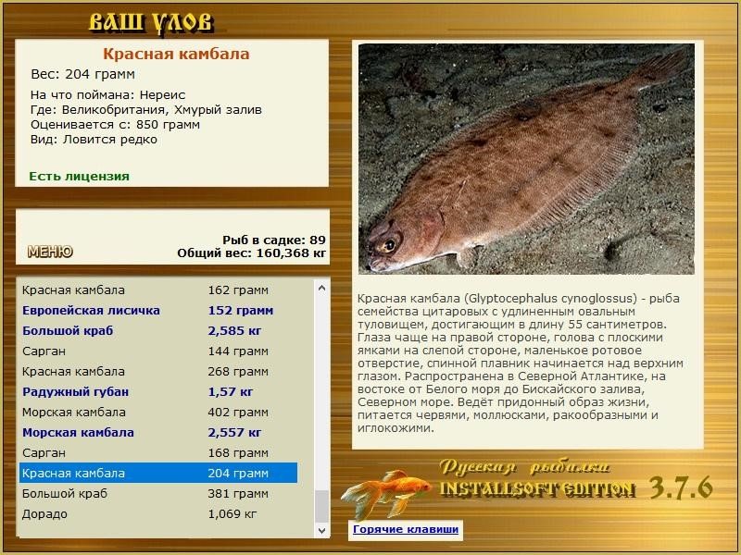Click the Вес: 204 грамм text

82,74
